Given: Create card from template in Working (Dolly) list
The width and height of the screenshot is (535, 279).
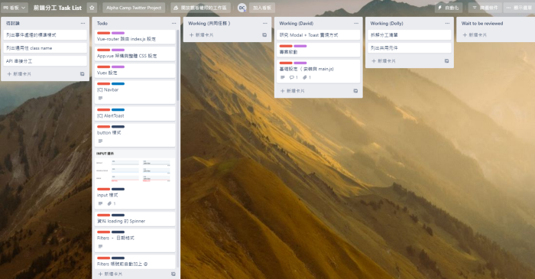Looking at the screenshot, I should tap(446, 60).
